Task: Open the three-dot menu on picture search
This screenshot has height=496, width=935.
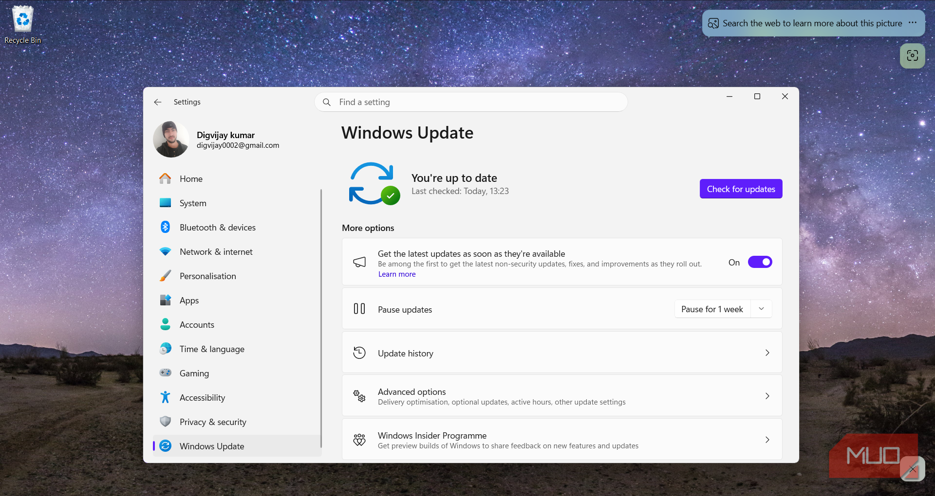Action: pyautogui.click(x=913, y=23)
